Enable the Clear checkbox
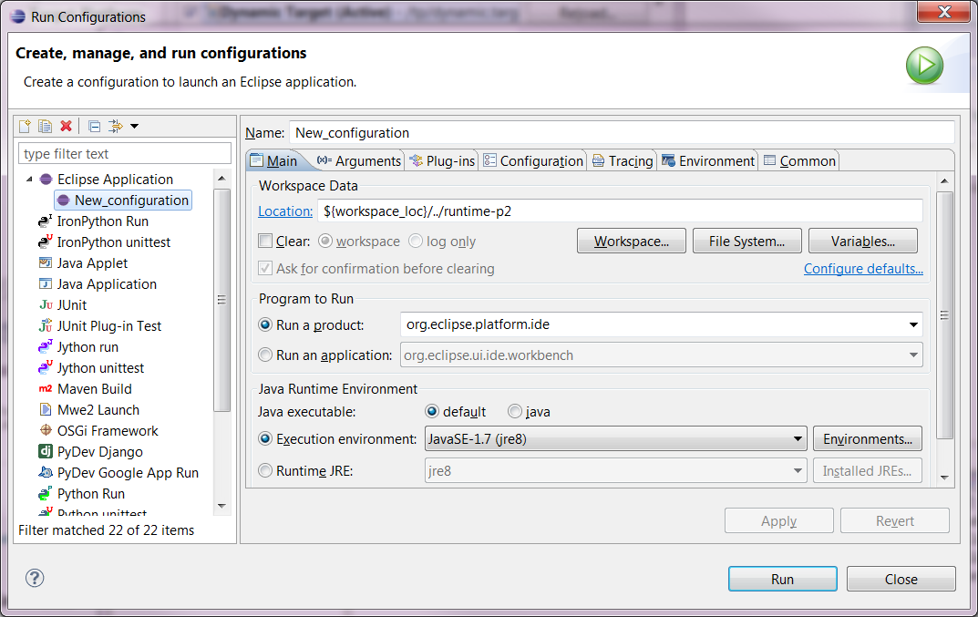This screenshot has width=978, height=617. [x=265, y=241]
